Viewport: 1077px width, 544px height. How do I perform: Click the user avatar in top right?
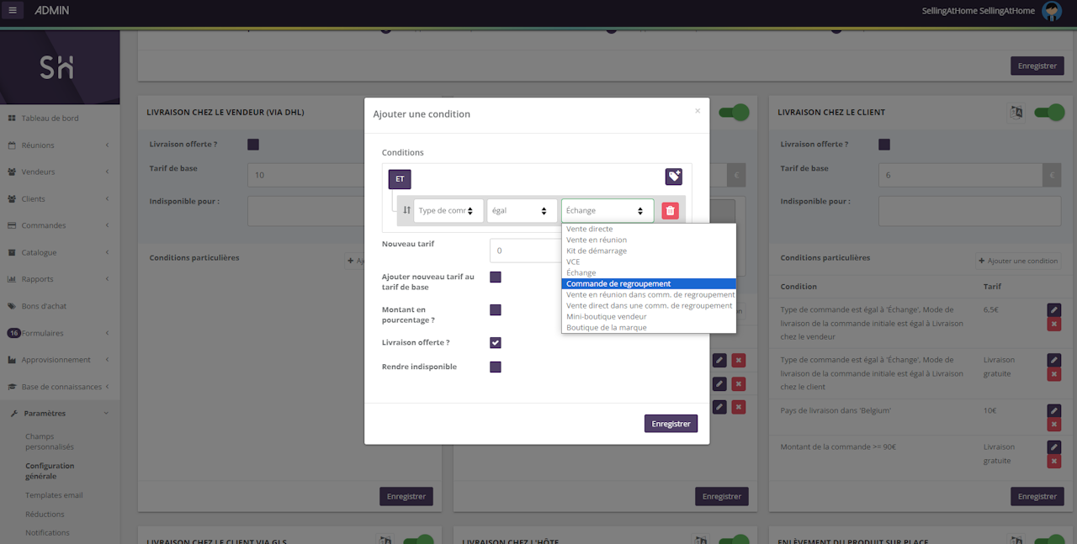coord(1051,11)
